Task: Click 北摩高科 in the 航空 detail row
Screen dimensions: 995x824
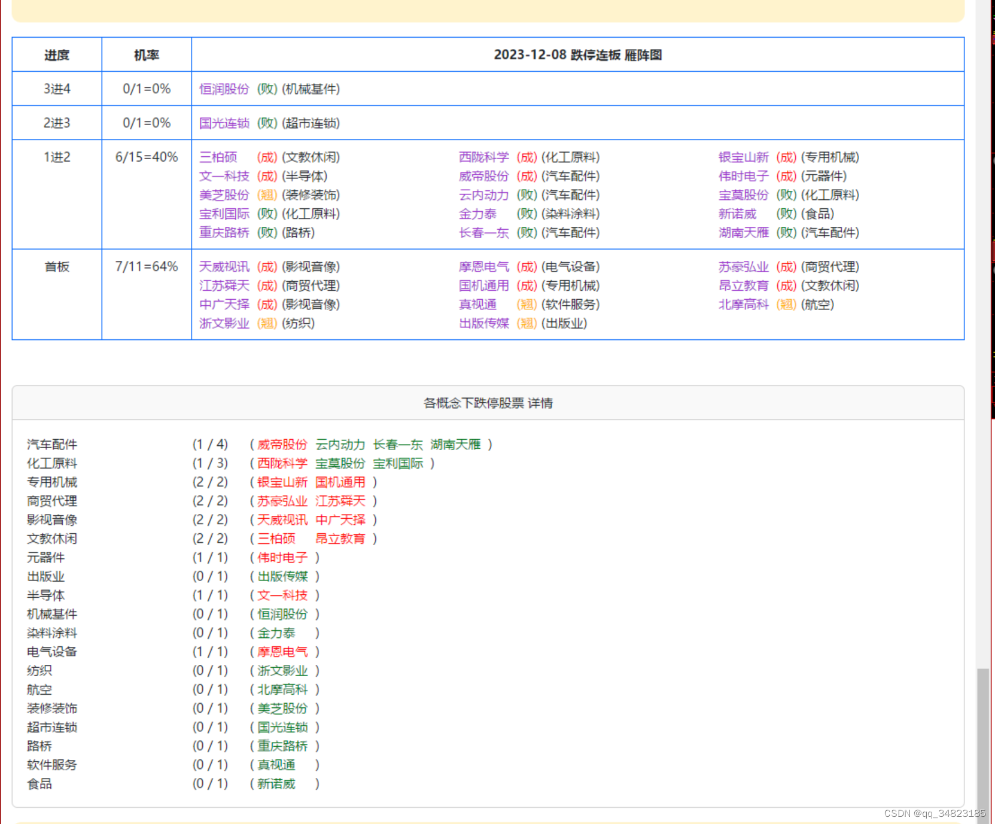Action: pos(282,690)
